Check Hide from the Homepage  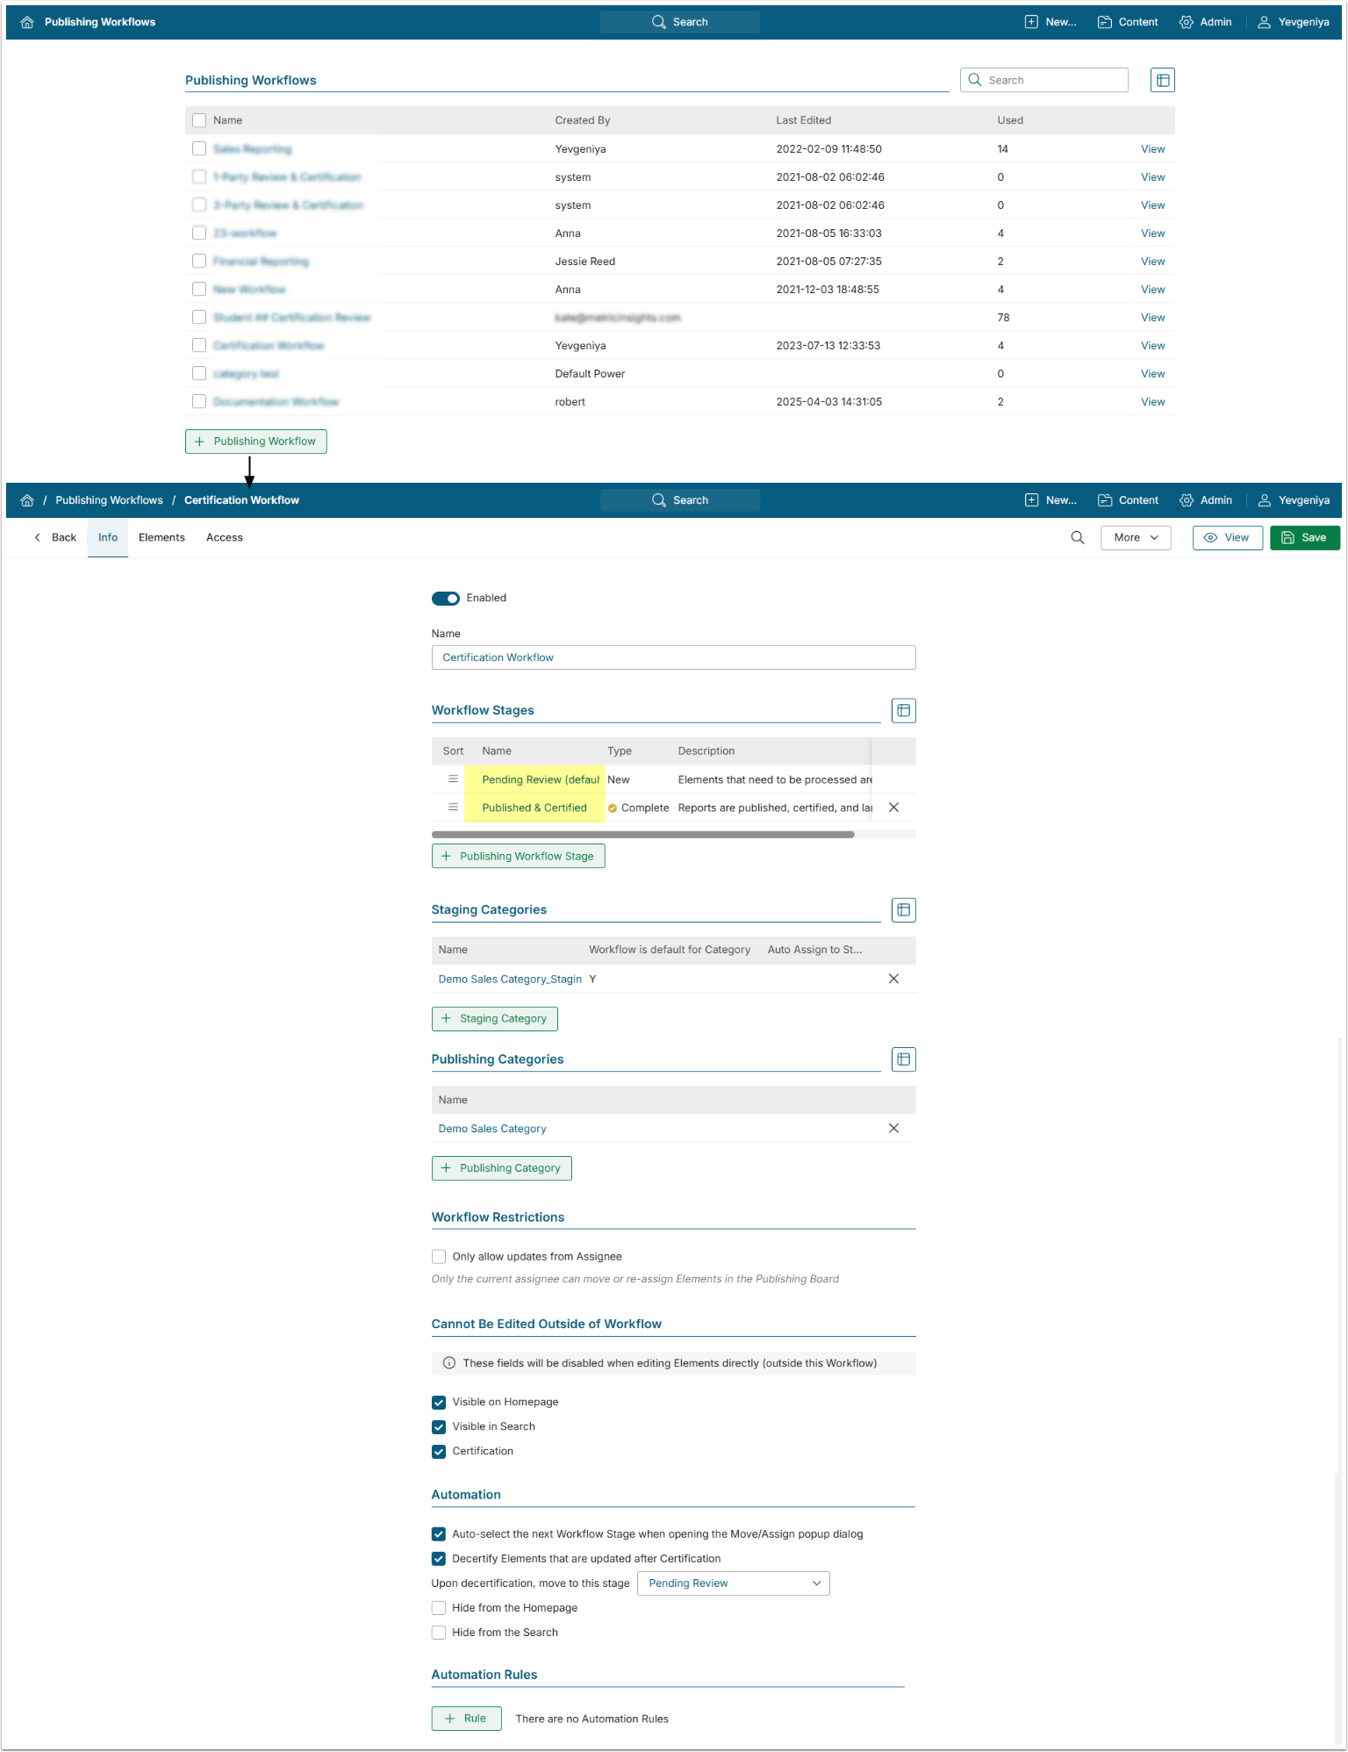(439, 1608)
